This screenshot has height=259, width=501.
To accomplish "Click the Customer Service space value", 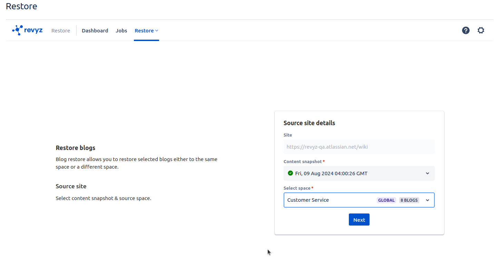I will (308, 200).
